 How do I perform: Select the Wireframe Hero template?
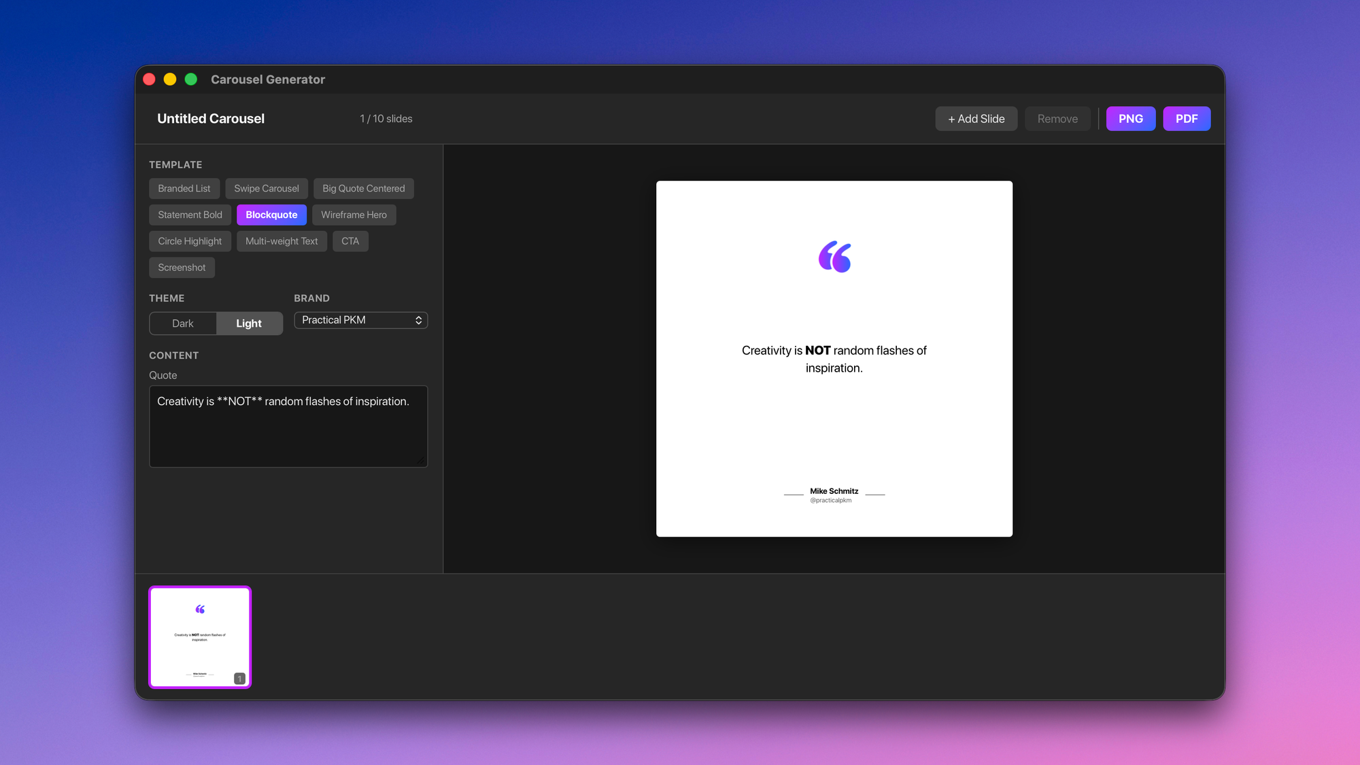pyautogui.click(x=354, y=215)
